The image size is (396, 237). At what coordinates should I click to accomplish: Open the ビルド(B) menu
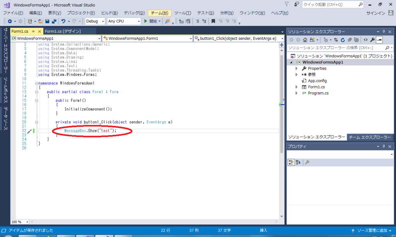coord(109,13)
